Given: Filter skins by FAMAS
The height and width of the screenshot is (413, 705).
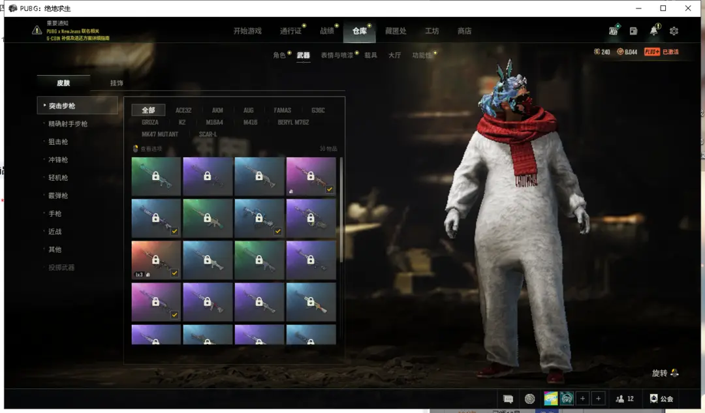Looking at the screenshot, I should (x=283, y=110).
